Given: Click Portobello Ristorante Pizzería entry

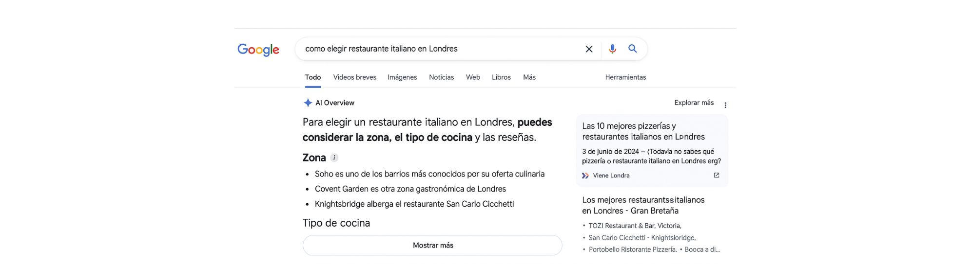Looking at the screenshot, I should [633, 249].
